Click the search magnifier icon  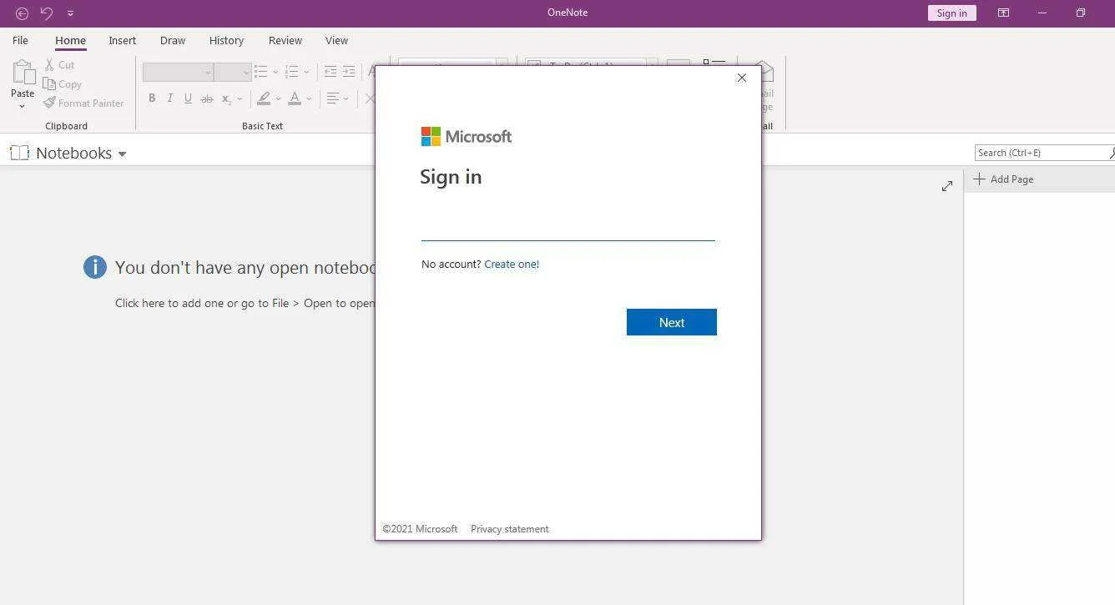(1112, 153)
